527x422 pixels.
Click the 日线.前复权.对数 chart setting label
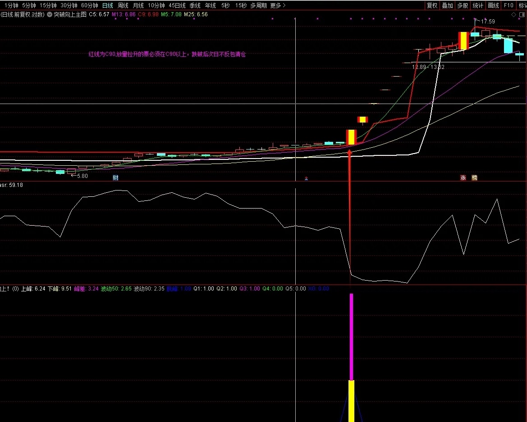pos(23,14)
